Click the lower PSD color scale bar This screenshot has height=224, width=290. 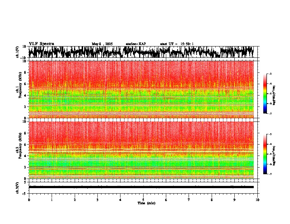click(x=265, y=154)
